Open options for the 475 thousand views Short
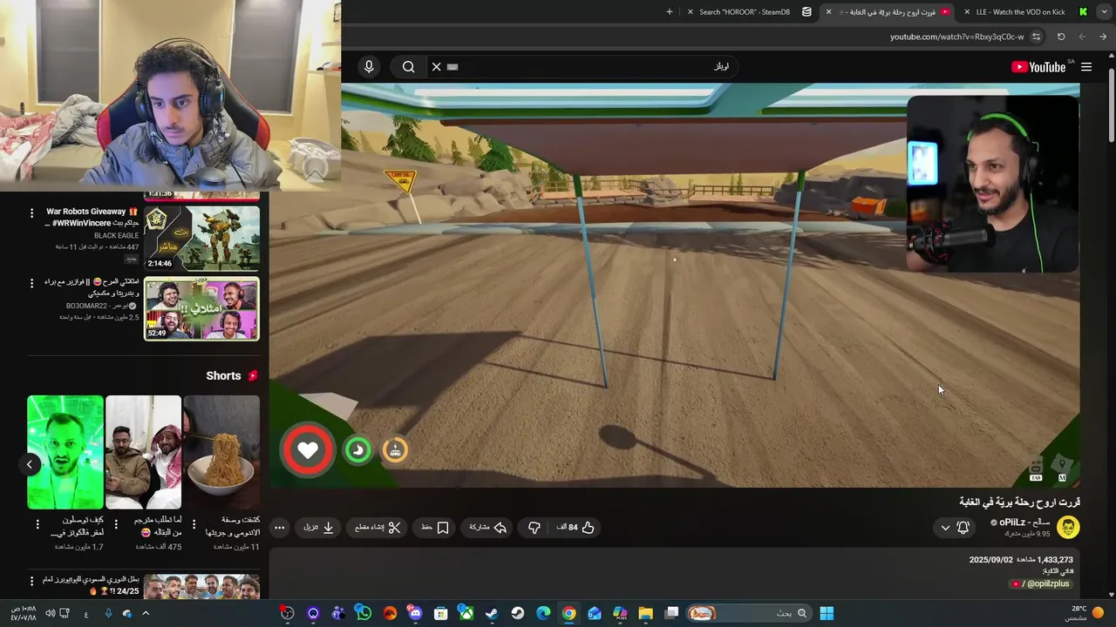Screen dimensions: 1116x627 pyautogui.click(x=115, y=524)
